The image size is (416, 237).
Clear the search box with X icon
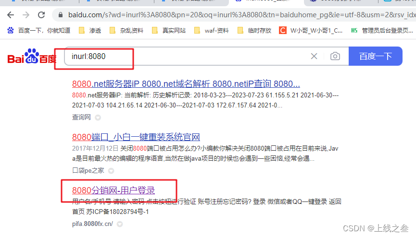coord(314,56)
